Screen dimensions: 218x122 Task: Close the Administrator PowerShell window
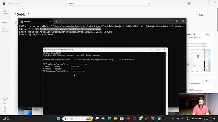(x=164, y=50)
